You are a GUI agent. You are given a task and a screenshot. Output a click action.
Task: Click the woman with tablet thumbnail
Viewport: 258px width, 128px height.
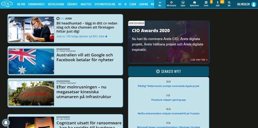[x=31, y=29]
